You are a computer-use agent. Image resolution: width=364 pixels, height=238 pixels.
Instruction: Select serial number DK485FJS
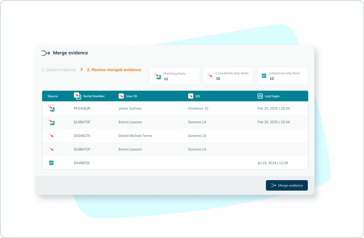(81, 163)
